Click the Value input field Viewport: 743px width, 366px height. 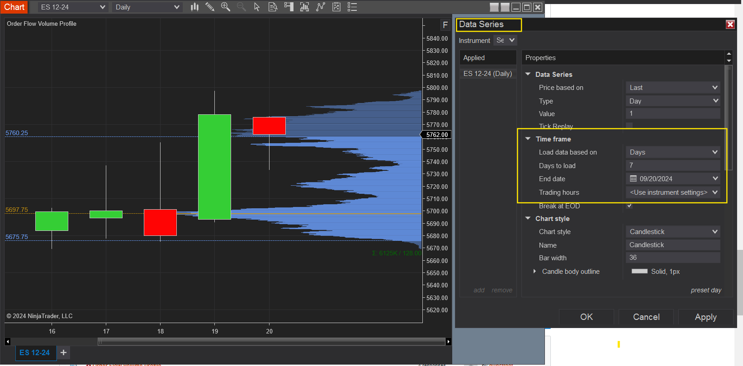point(673,113)
